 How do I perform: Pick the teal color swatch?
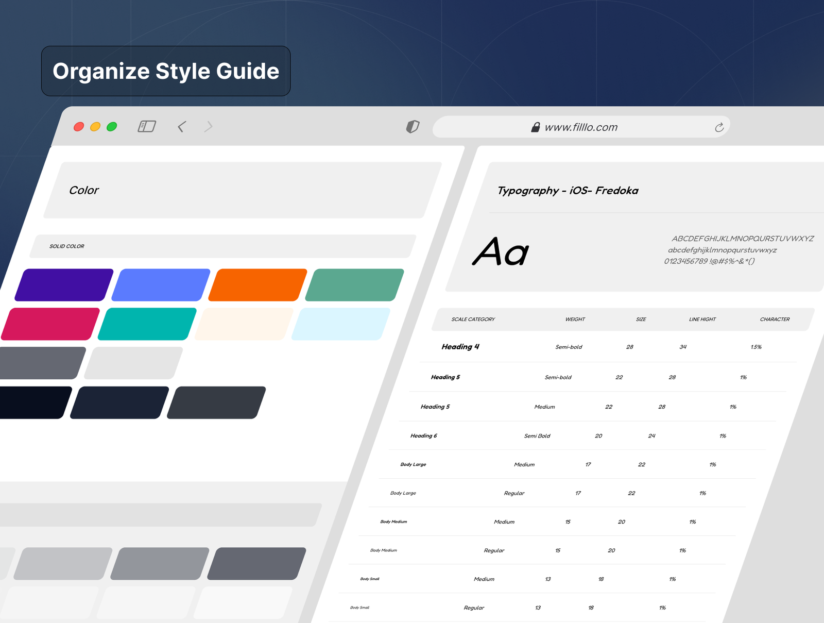pyautogui.click(x=147, y=324)
